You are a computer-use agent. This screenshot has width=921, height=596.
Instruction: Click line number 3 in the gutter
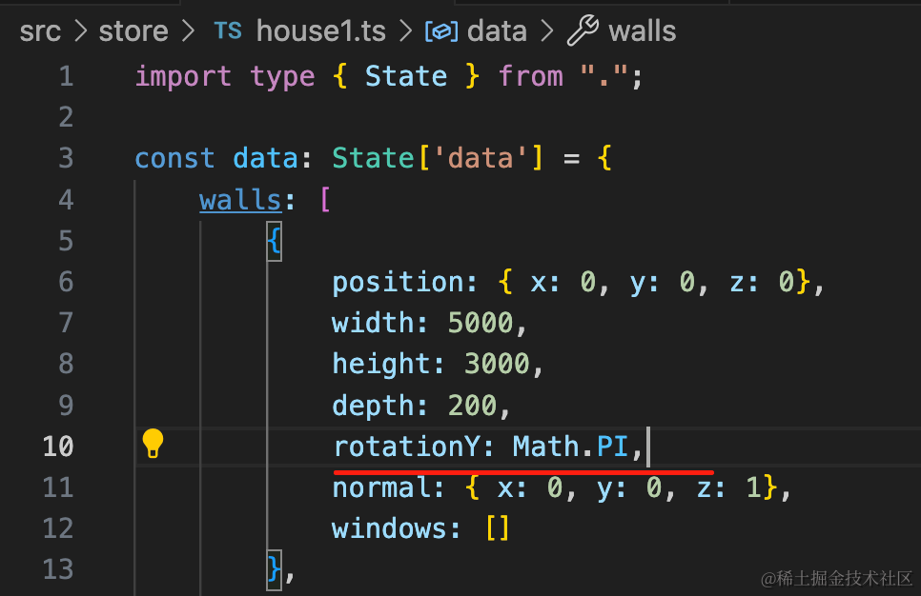tap(67, 158)
